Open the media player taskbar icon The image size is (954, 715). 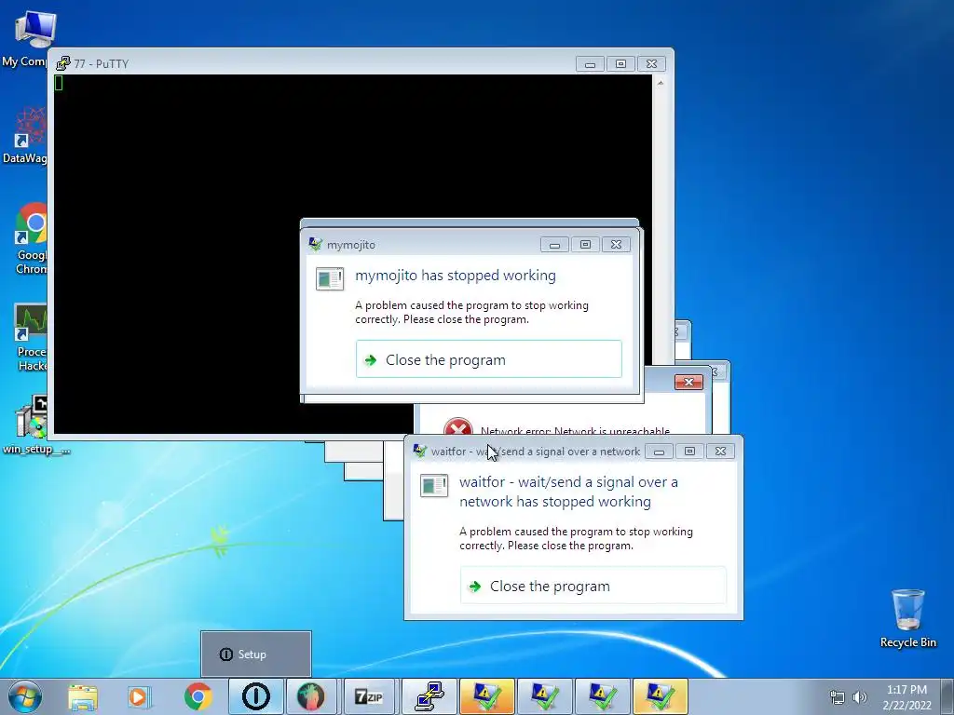[140, 696]
